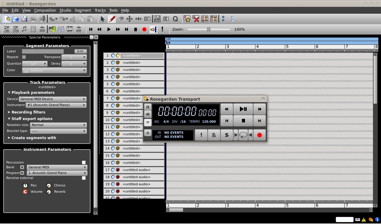
Task: Click the Redo arrow in the toolbar
Action: click(x=63, y=19)
